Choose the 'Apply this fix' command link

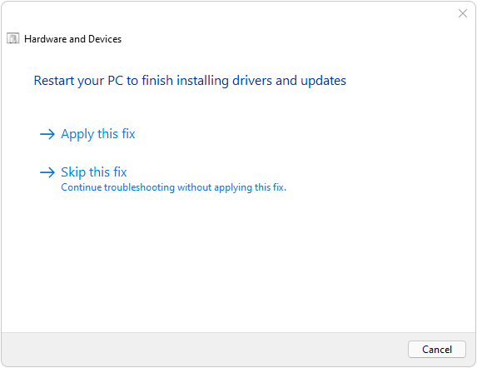[x=87, y=134]
